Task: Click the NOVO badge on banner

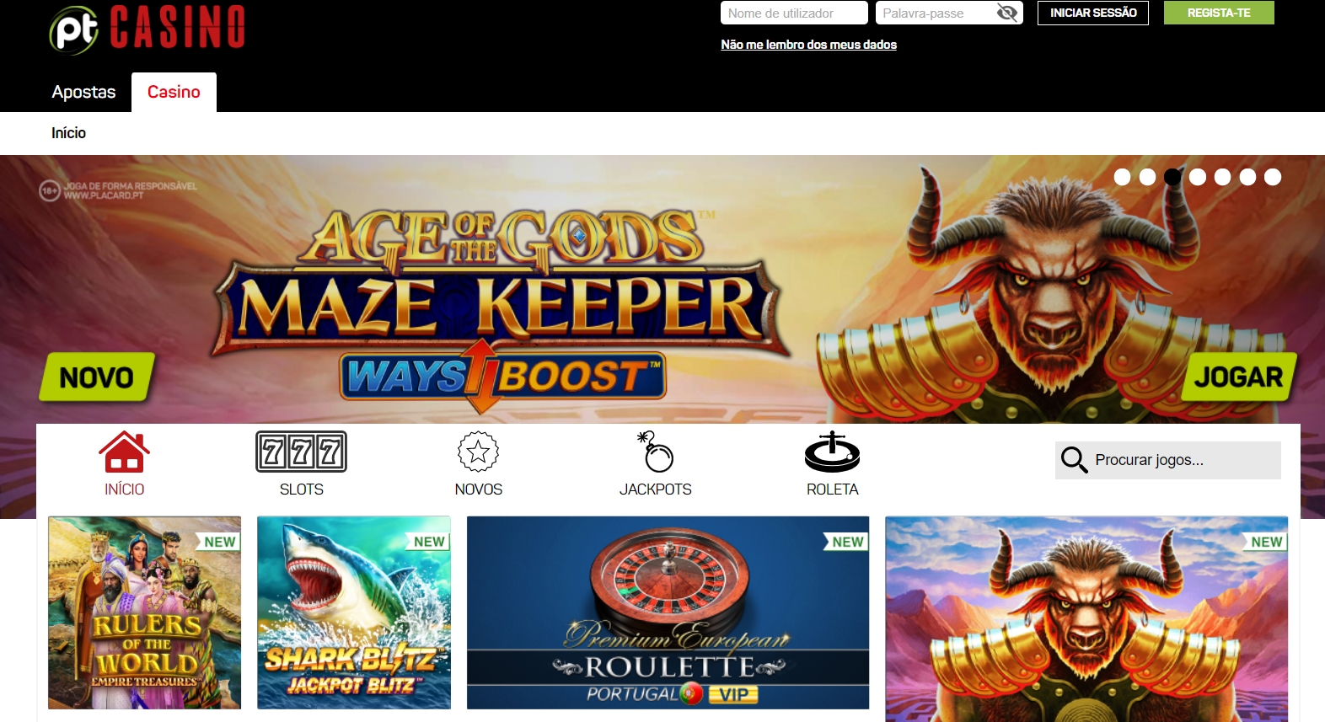Action: [97, 377]
